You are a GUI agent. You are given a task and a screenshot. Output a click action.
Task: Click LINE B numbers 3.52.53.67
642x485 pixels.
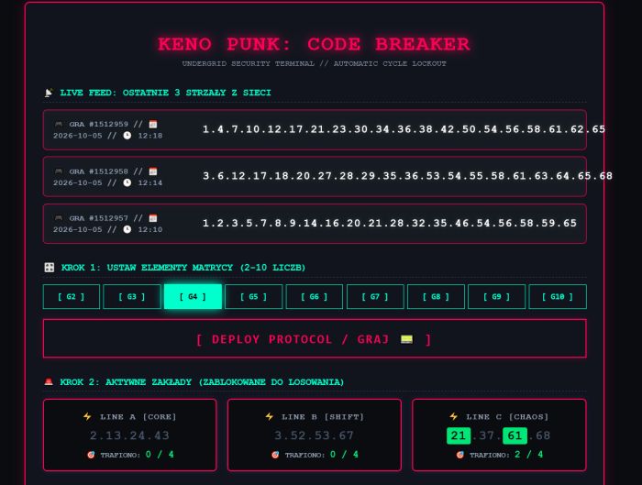pyautogui.click(x=314, y=435)
